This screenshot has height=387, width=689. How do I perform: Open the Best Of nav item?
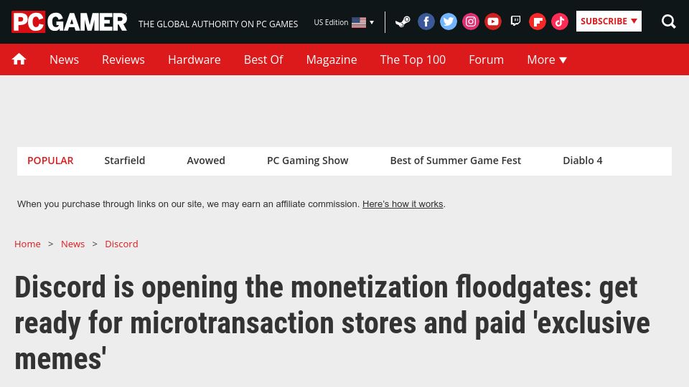tap(263, 59)
